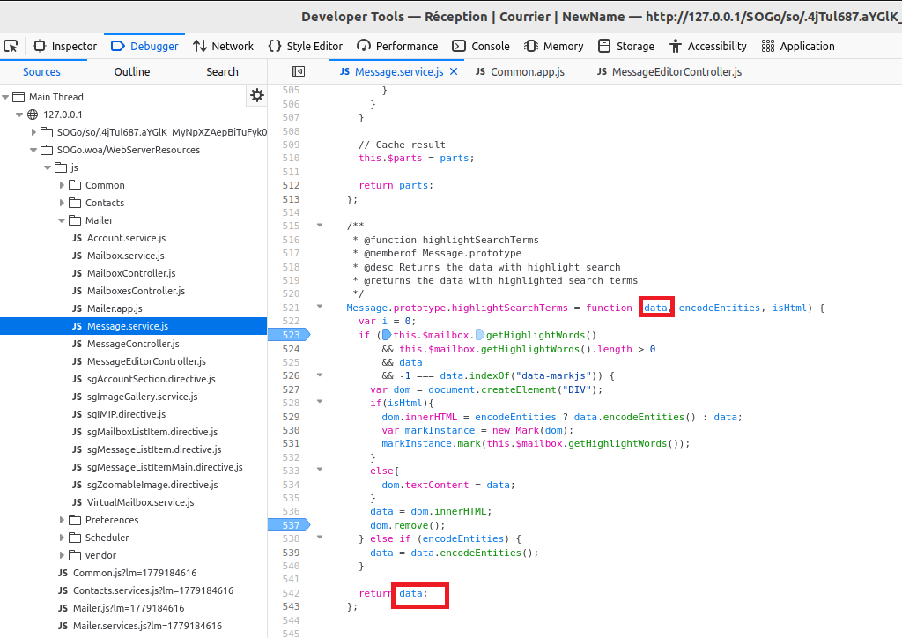The image size is (902, 638).
Task: Toggle column breakpoint before this.$mailbox
Action: (387, 335)
